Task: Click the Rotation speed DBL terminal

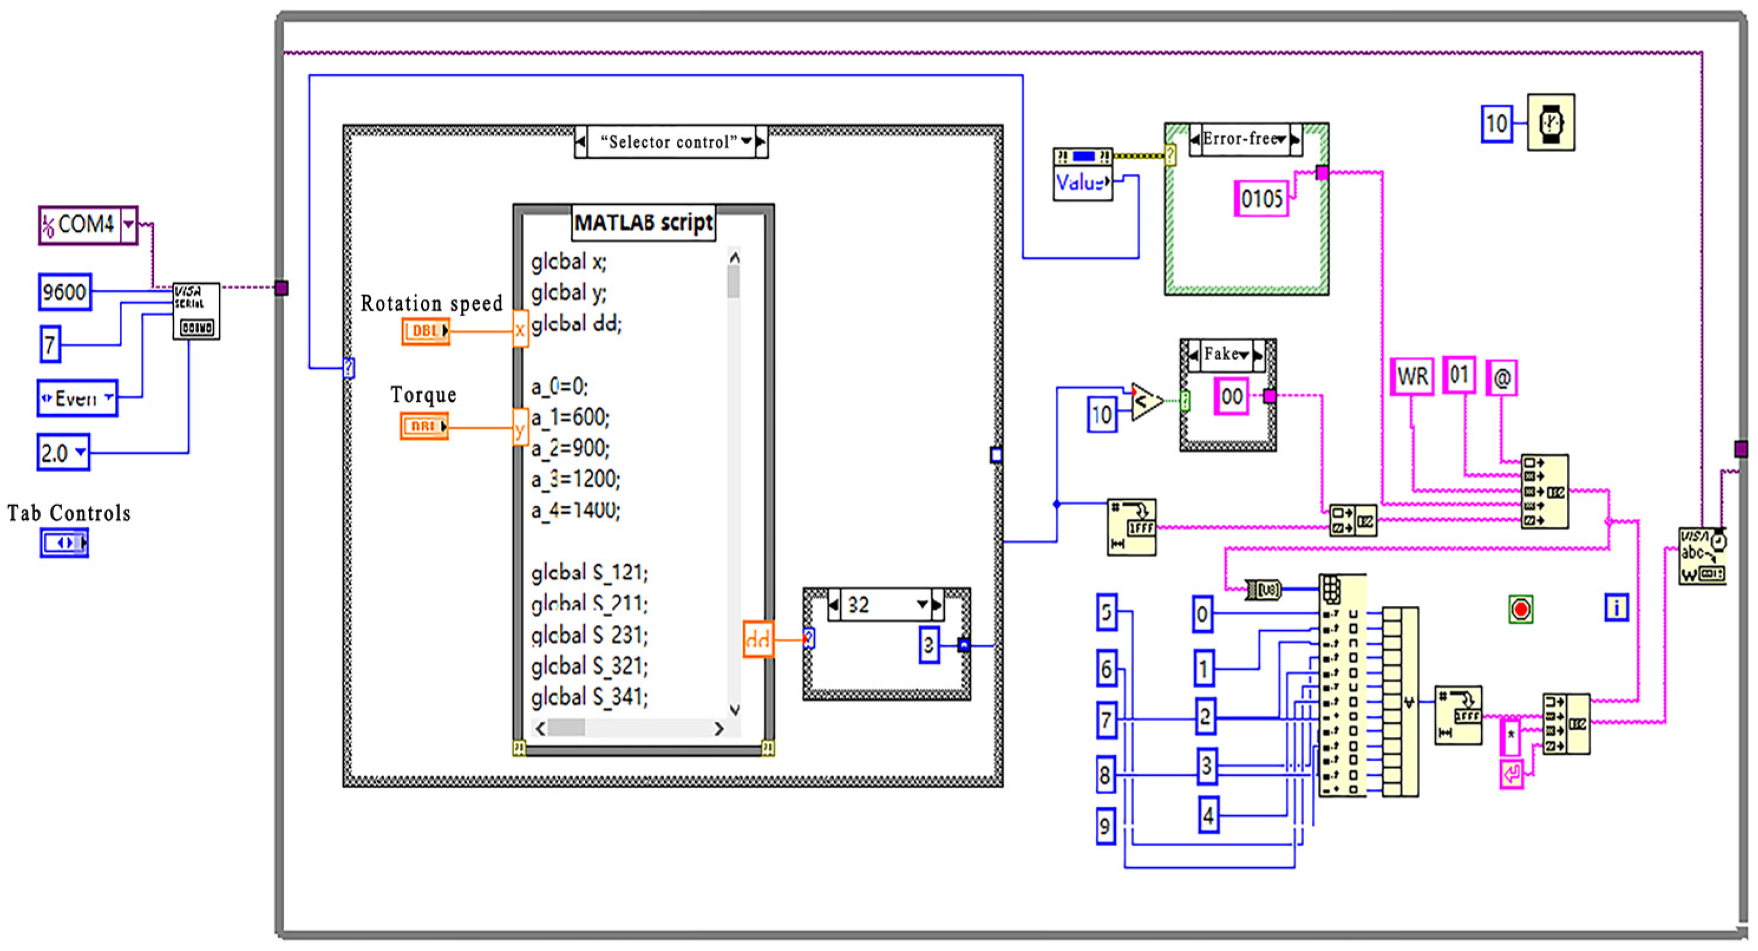Action: 425,331
